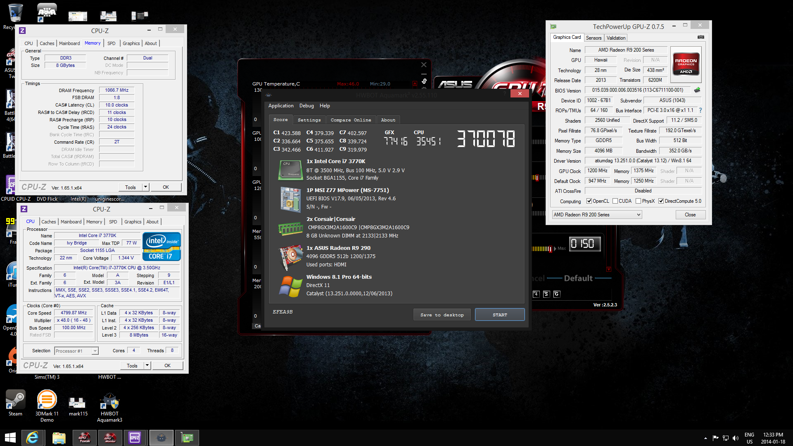Image resolution: width=793 pixels, height=446 pixels.
Task: Click the BIOS Version field in GPU-Z
Action: (637, 90)
